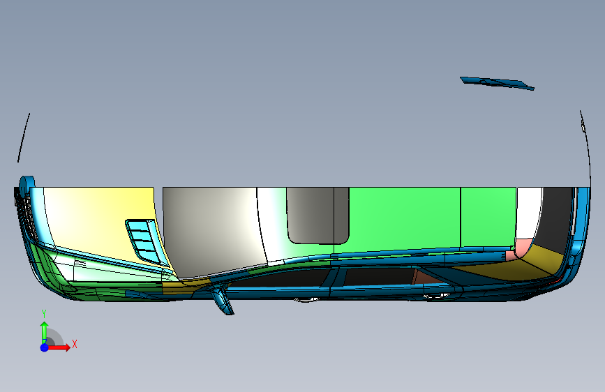Select the side mirror hanging below the model
This screenshot has width=605, height=392.
click(223, 300)
